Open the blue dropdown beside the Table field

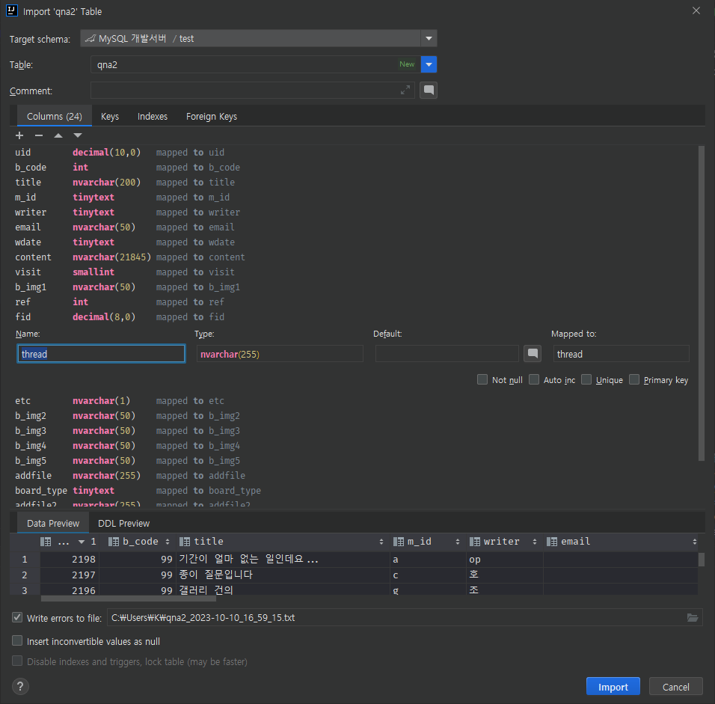click(429, 64)
